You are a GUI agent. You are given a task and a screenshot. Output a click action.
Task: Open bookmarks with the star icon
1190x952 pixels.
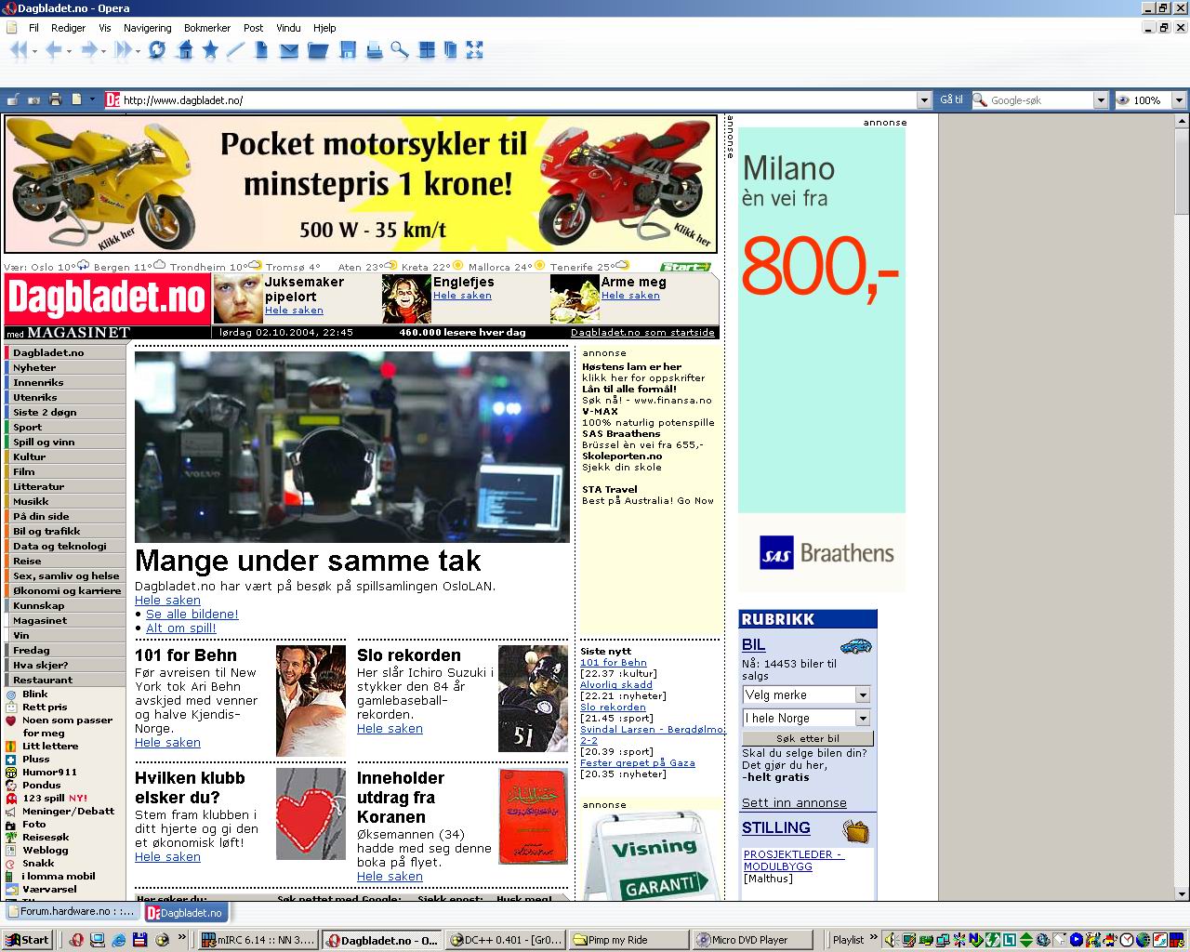pos(210,50)
